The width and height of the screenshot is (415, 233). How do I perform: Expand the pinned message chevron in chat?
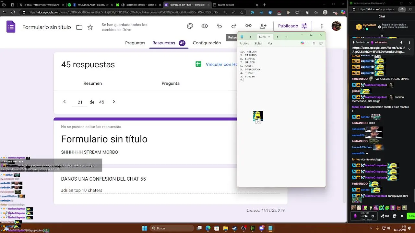[x=409, y=49]
